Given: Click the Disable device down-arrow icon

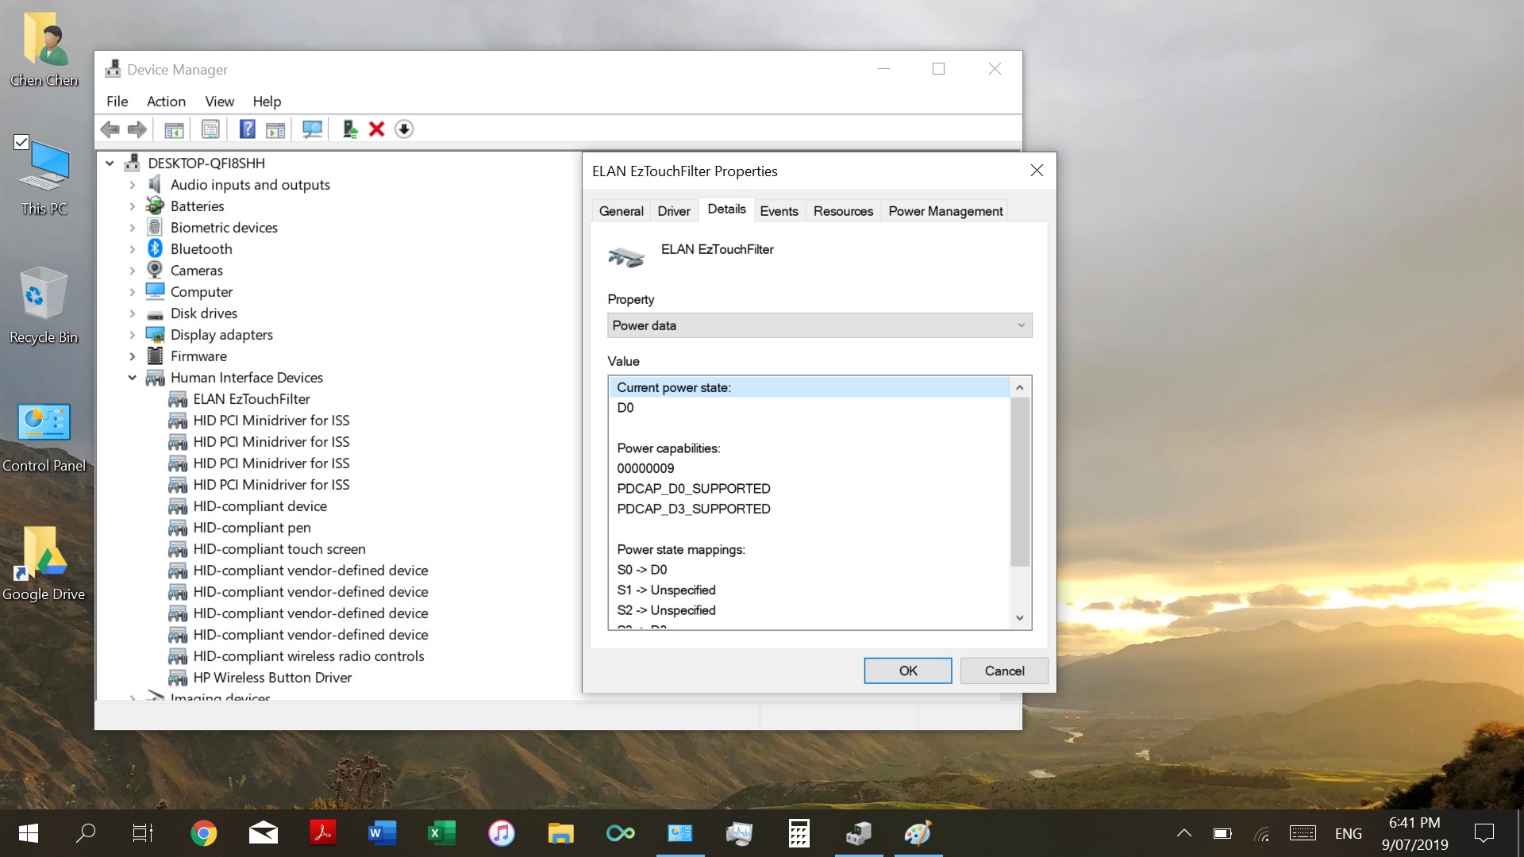Looking at the screenshot, I should tap(404, 129).
